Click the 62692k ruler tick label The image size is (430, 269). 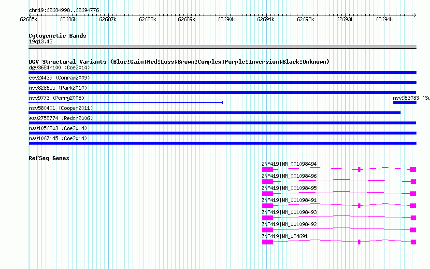[x=305, y=19]
